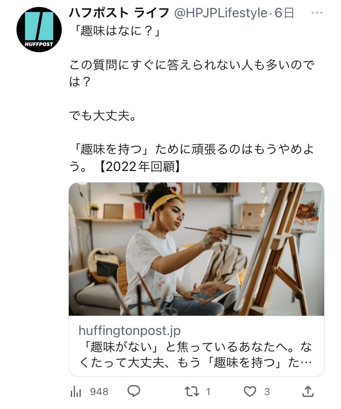Open the tweet's 6日 timestamp
The image size is (341, 409).
click(284, 13)
